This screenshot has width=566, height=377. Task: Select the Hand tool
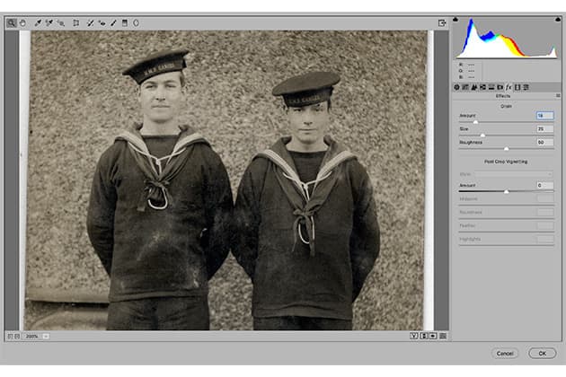tap(22, 22)
